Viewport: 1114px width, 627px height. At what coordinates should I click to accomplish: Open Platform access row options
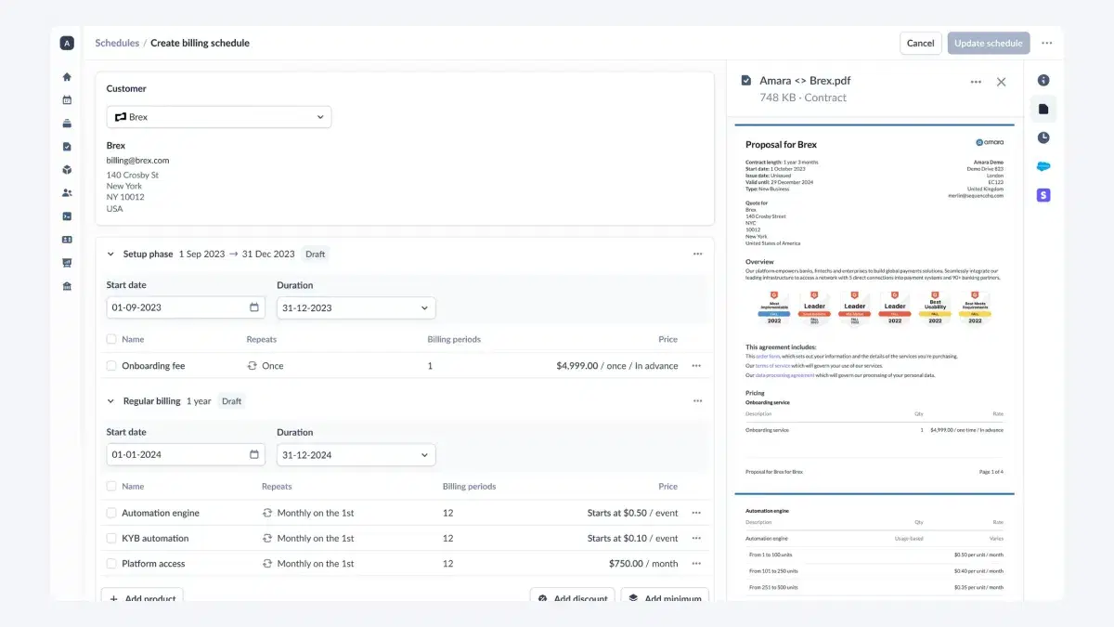[x=696, y=564]
